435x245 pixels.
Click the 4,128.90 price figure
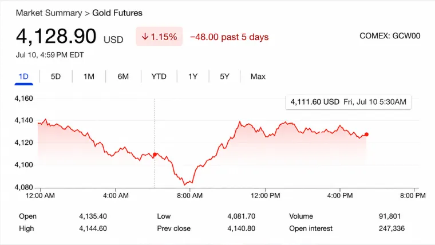pos(56,36)
